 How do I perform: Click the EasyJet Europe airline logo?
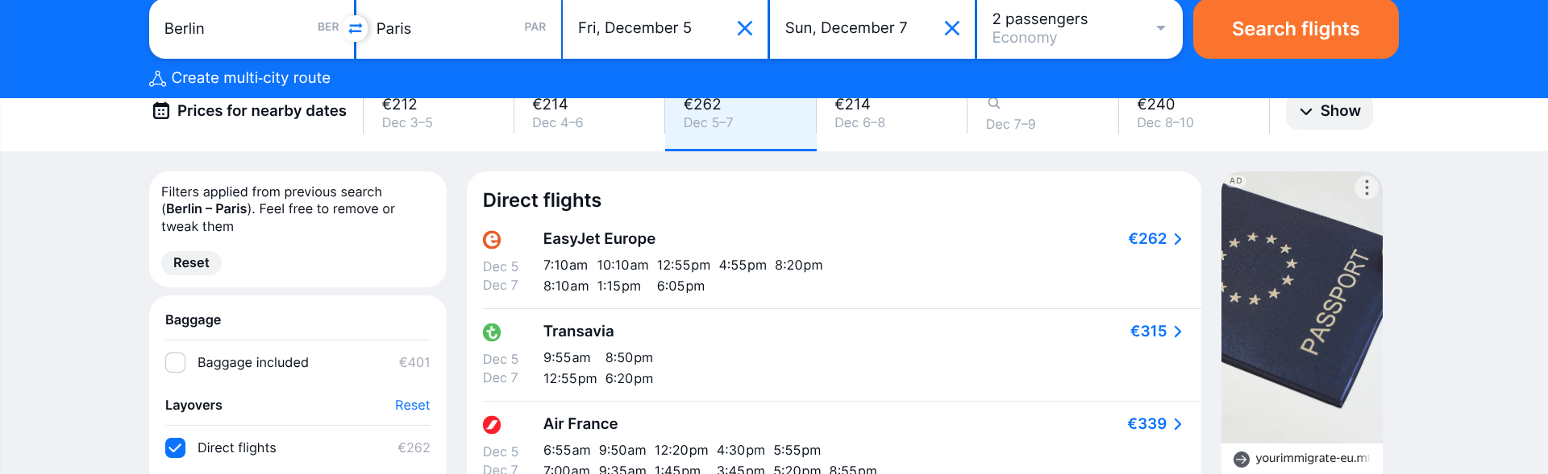[492, 239]
